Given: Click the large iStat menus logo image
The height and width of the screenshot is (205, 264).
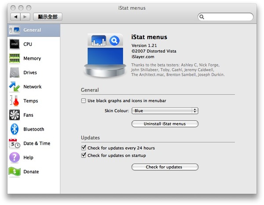Looking at the screenshot, I should [x=105, y=55].
